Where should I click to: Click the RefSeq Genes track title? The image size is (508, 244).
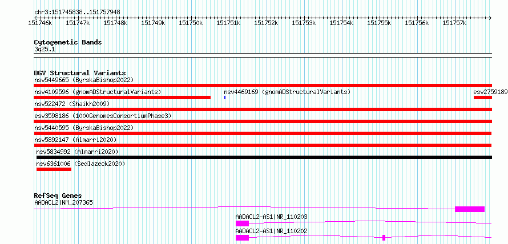pyautogui.click(x=58, y=196)
